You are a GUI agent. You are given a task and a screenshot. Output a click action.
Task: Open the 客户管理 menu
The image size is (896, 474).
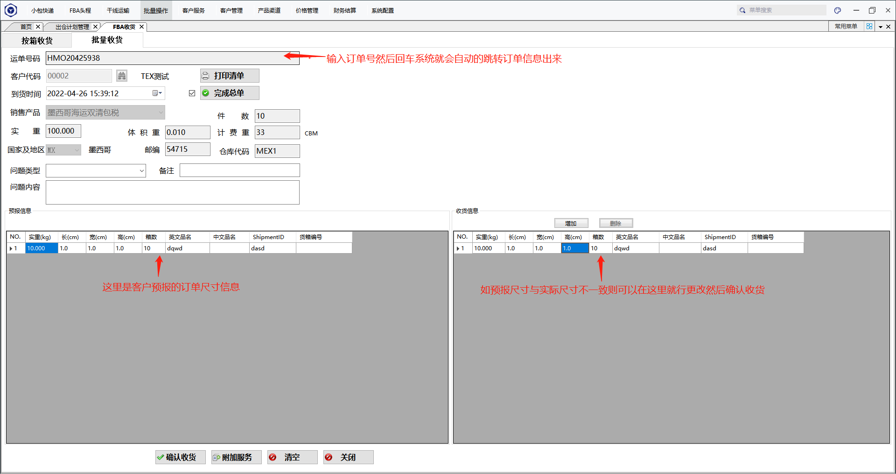[x=231, y=10]
